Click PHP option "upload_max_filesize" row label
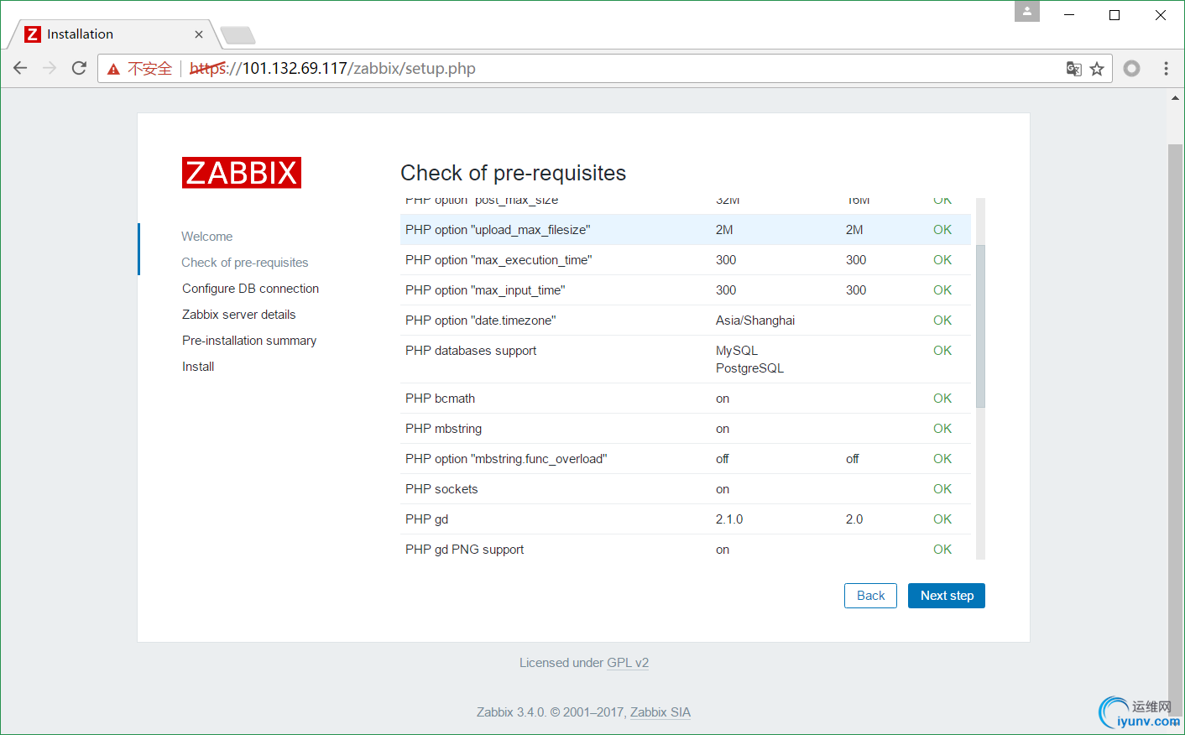This screenshot has width=1185, height=735. 498,230
